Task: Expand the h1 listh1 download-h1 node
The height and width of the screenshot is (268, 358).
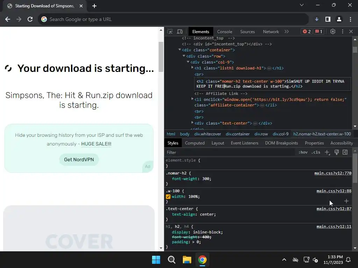Action: pos(192,68)
